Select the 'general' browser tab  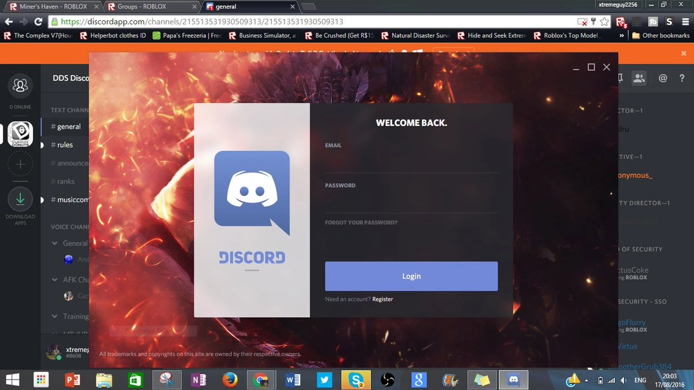[250, 7]
